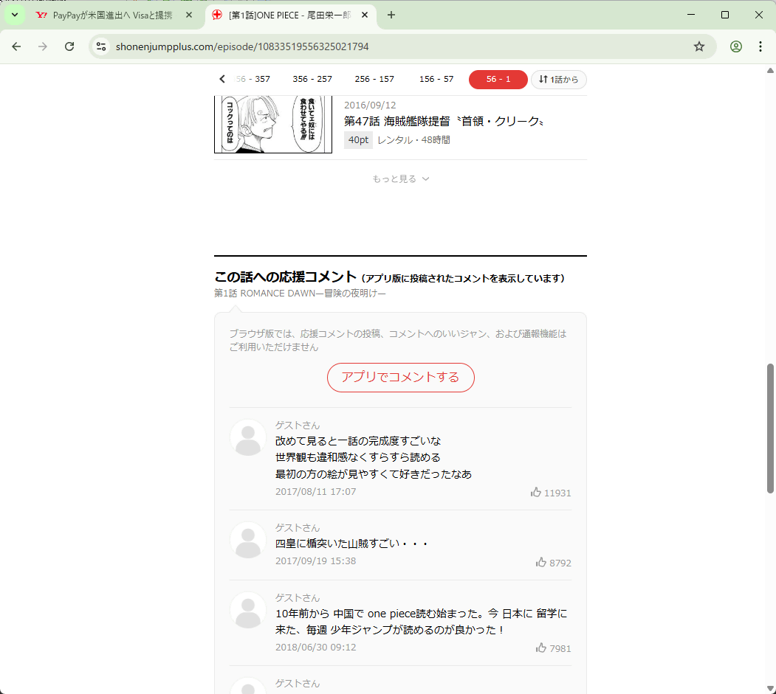Click the like icon with 7981
Screen dimensions: 776x694
click(x=541, y=648)
